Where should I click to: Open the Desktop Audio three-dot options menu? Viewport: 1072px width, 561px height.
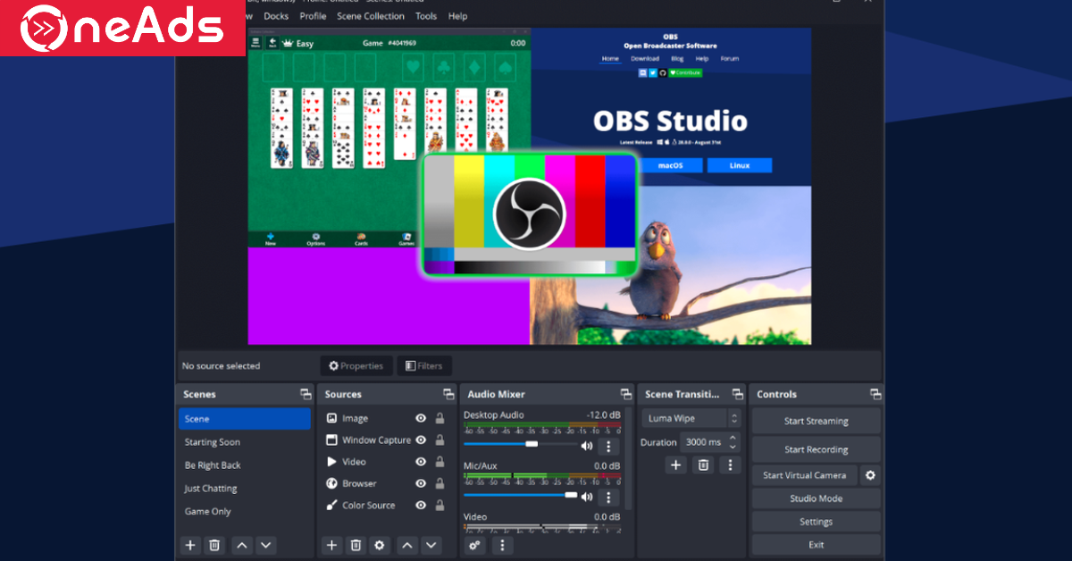click(608, 446)
